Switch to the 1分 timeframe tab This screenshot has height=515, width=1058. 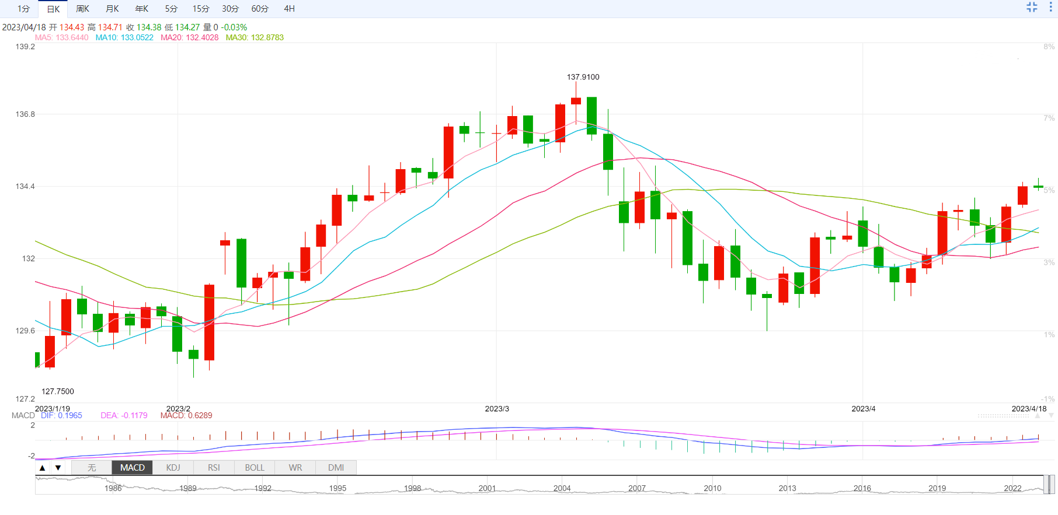[x=23, y=9]
